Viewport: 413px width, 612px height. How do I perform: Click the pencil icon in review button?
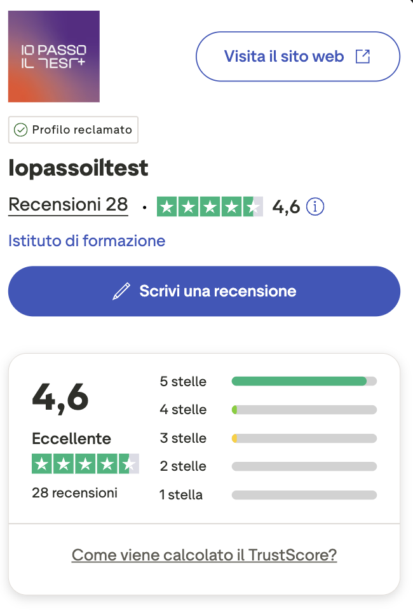[x=121, y=291]
